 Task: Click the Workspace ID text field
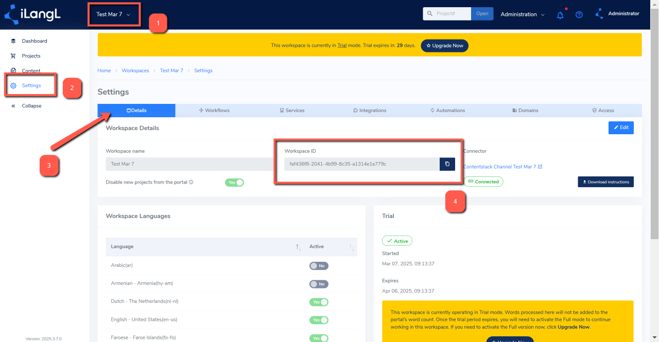(362, 164)
